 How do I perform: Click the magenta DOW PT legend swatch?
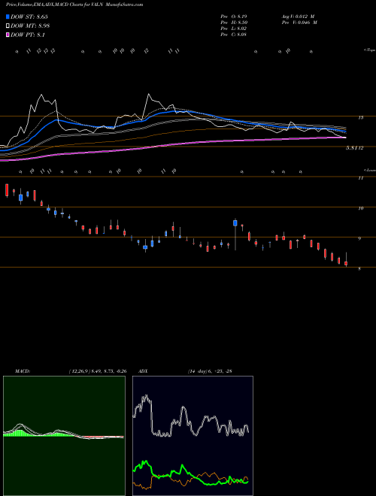(8, 35)
